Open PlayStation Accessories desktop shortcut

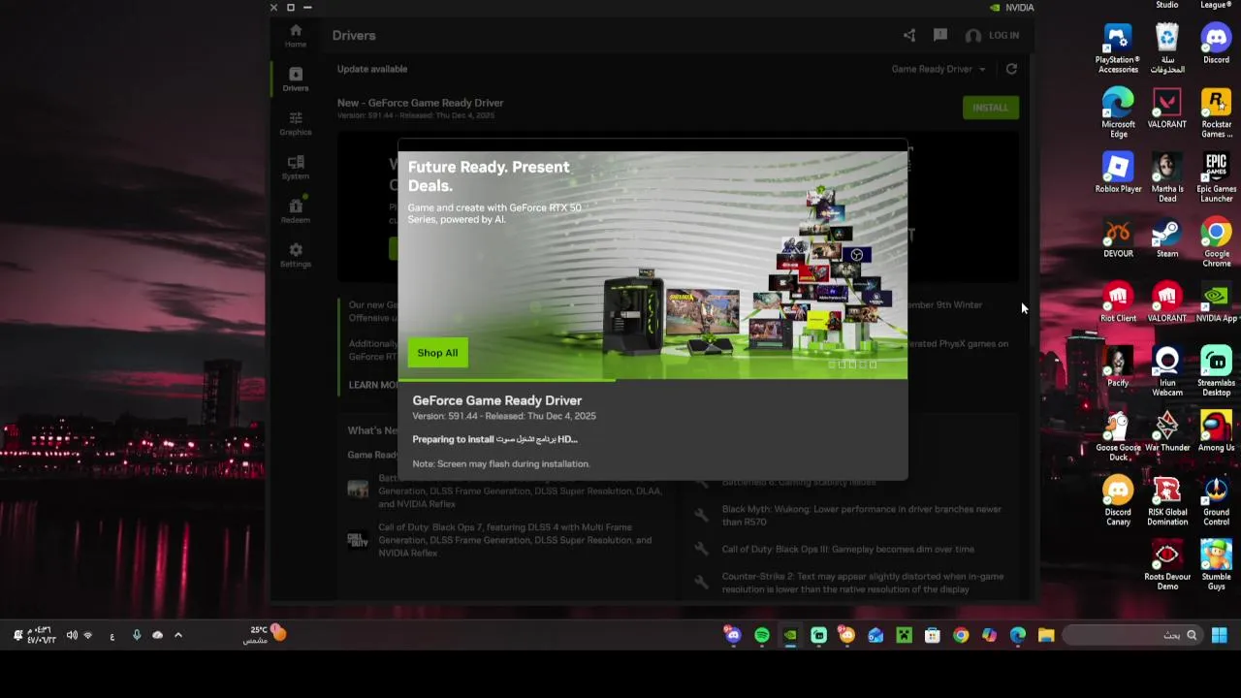pos(1118,49)
